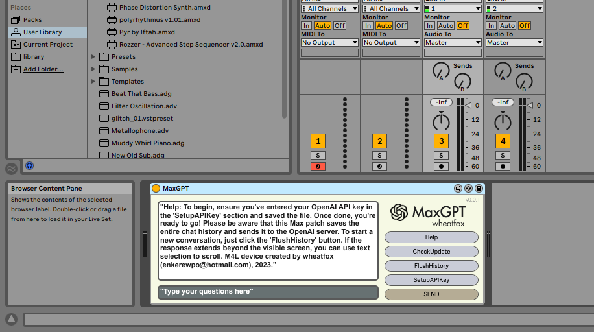
Task: Click the FlushHistory button
Action: pos(431,266)
